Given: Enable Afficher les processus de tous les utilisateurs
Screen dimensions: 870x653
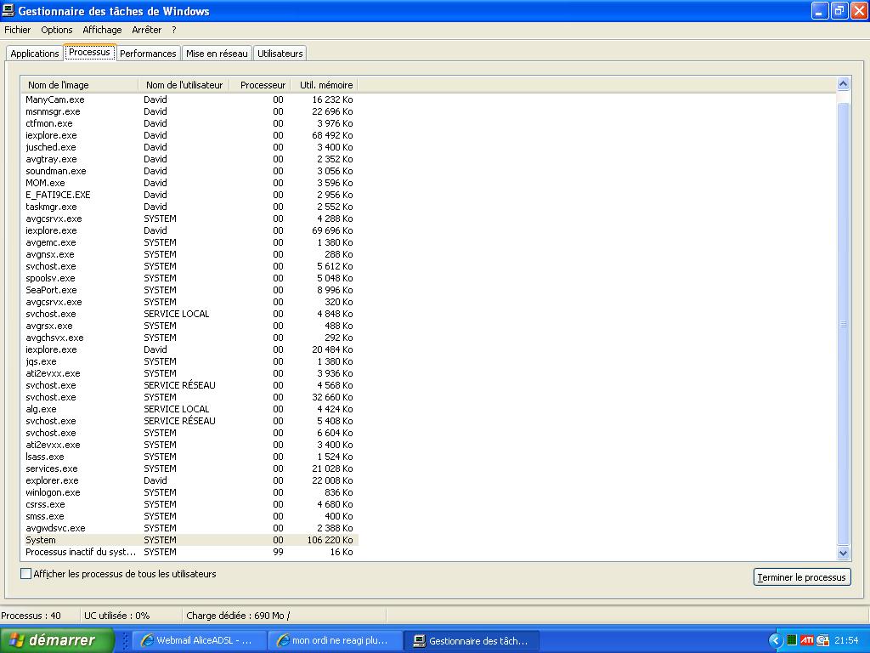Looking at the screenshot, I should click(x=25, y=574).
